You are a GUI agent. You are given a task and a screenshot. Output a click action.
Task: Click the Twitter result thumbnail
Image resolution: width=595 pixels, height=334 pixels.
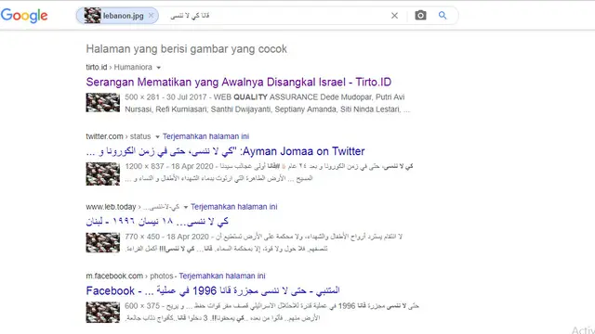click(103, 173)
